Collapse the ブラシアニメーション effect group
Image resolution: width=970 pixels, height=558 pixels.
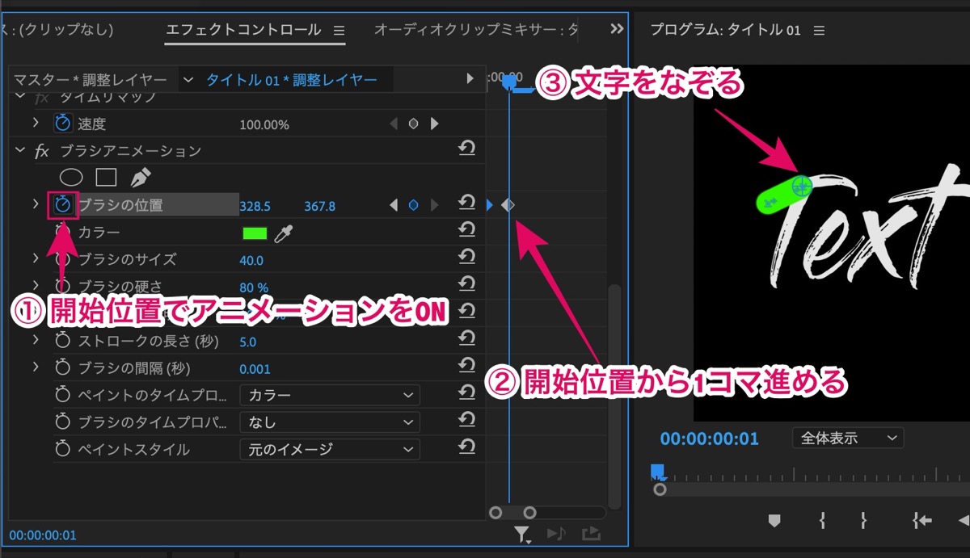pos(20,150)
